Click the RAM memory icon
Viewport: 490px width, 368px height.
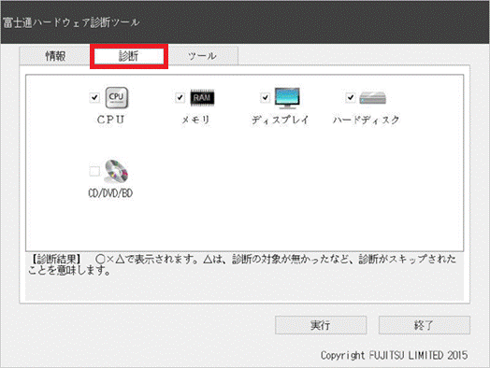(x=202, y=98)
